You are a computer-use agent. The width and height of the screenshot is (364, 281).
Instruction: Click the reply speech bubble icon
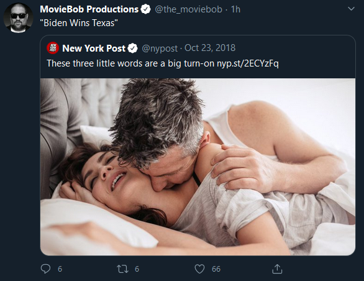pos(45,269)
